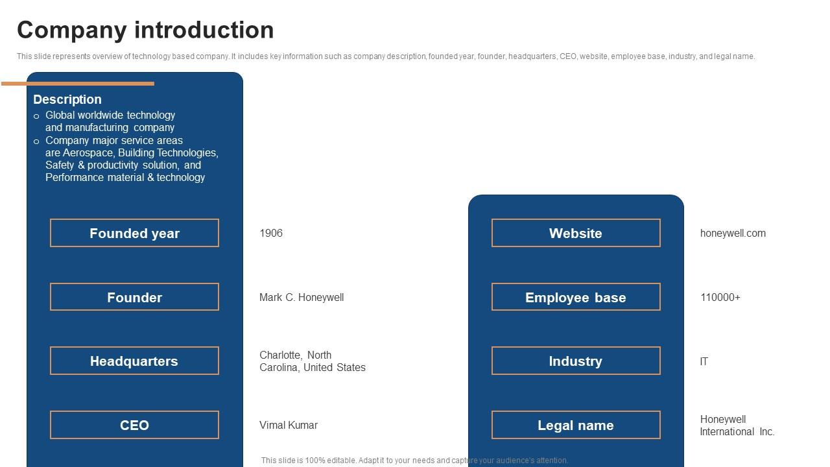Click the Founder label box
Viewport: 830px width, 467px height.
point(134,297)
